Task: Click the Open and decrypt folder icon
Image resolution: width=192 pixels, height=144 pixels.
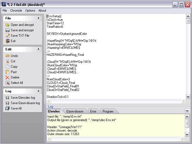Action: click(x=8, y=25)
